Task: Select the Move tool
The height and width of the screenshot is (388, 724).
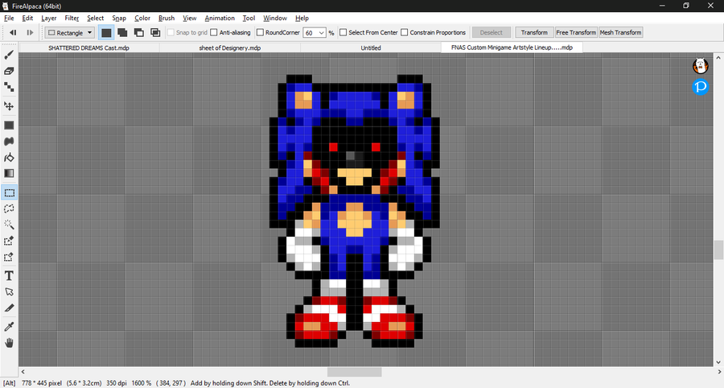Action: (x=9, y=105)
